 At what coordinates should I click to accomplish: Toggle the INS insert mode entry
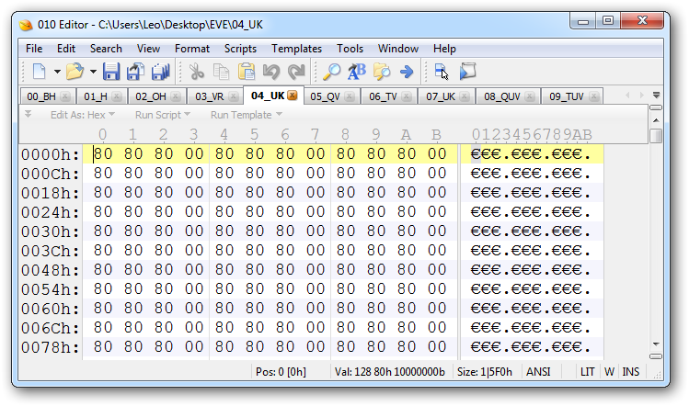click(630, 372)
